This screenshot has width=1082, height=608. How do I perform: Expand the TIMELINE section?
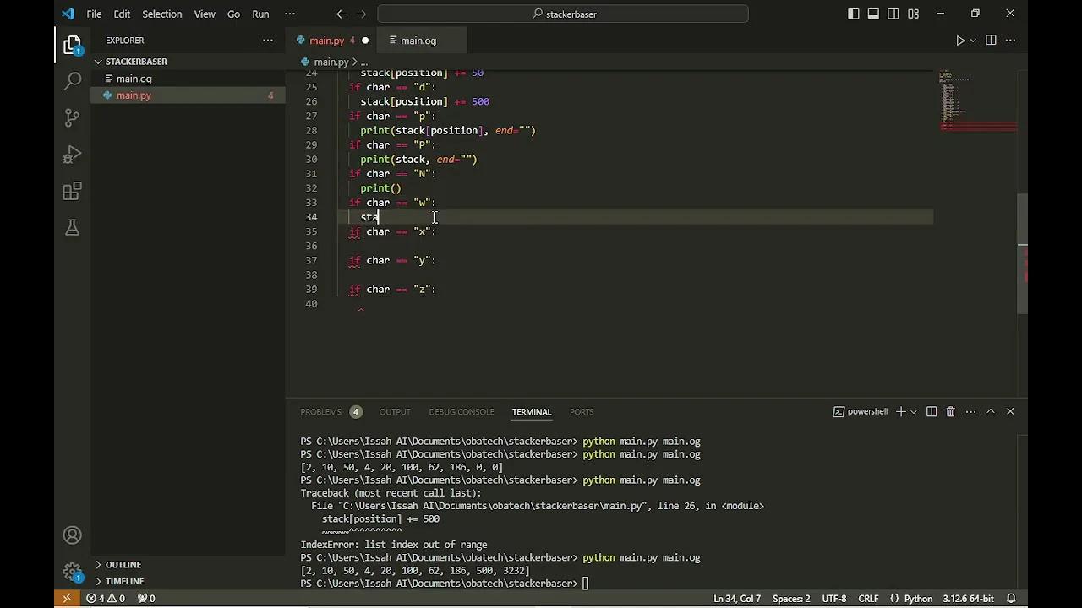[x=124, y=581]
